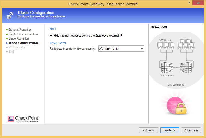
Task: Click the remote gateway firewall icon
Action: (185, 68)
